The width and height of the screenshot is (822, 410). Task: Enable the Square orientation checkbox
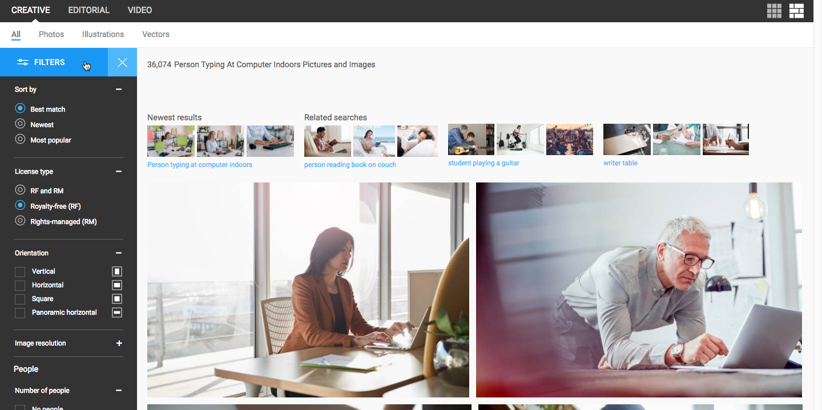click(20, 299)
